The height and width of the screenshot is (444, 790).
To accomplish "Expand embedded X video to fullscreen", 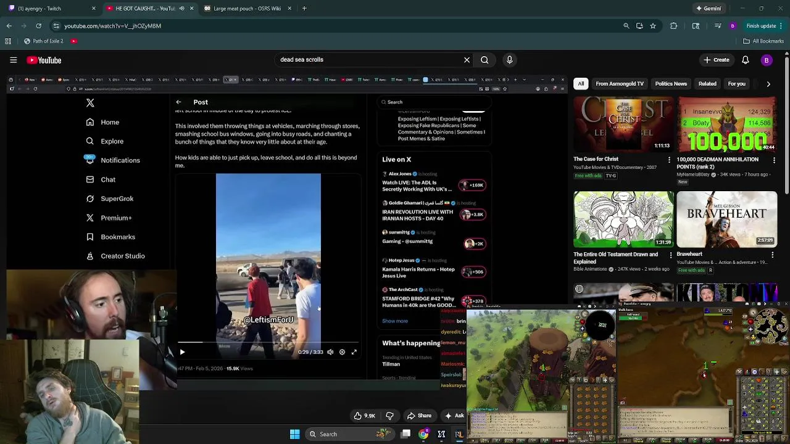I will click(354, 352).
